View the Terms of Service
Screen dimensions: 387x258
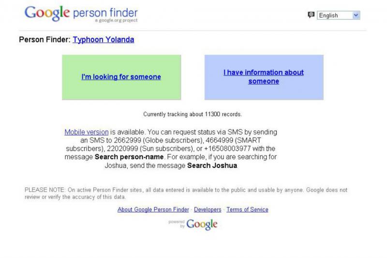click(247, 210)
